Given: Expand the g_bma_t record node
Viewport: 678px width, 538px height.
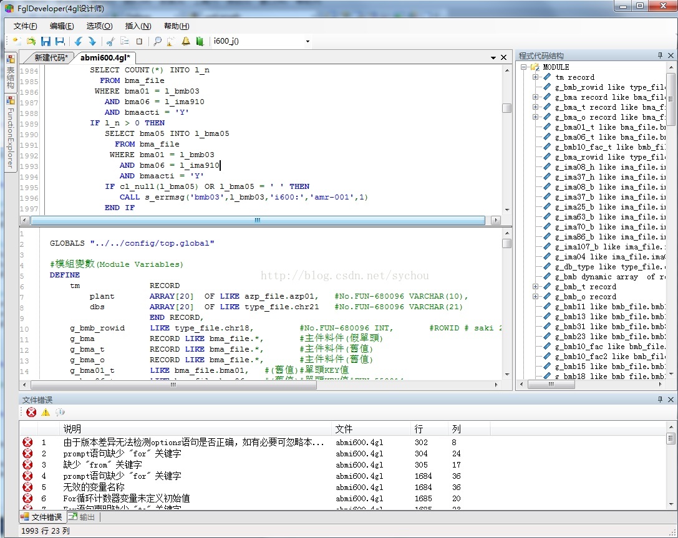Looking at the screenshot, I should [x=535, y=107].
